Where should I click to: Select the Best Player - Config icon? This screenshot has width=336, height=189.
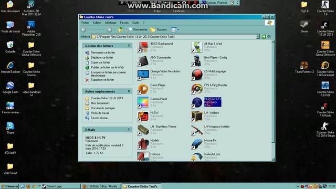[197, 61]
